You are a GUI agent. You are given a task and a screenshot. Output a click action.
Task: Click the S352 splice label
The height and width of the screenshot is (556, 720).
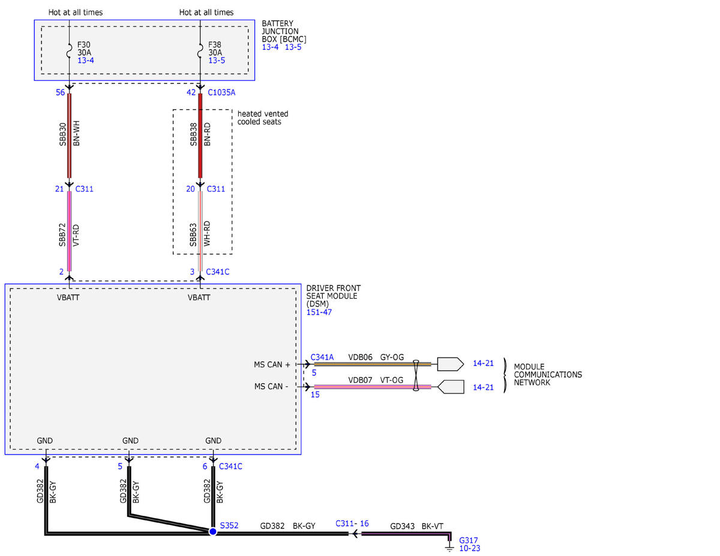pyautogui.click(x=229, y=525)
